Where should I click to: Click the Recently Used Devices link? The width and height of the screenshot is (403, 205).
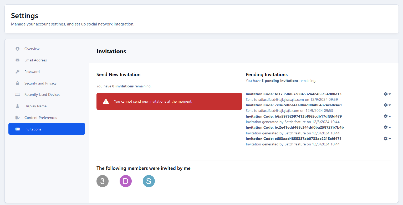click(x=42, y=94)
